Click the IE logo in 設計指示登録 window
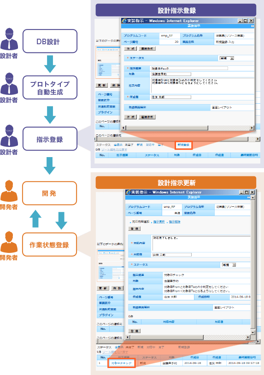 (x=124, y=21)
